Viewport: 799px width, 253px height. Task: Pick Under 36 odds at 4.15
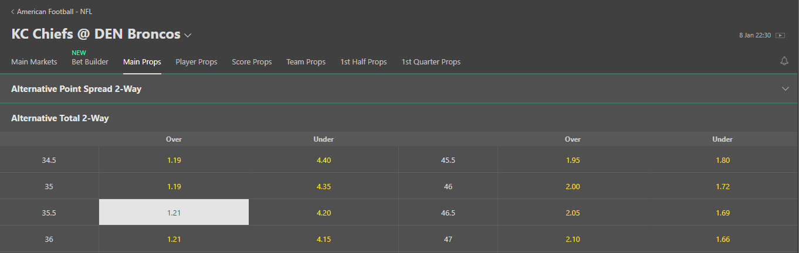pyautogui.click(x=324, y=238)
